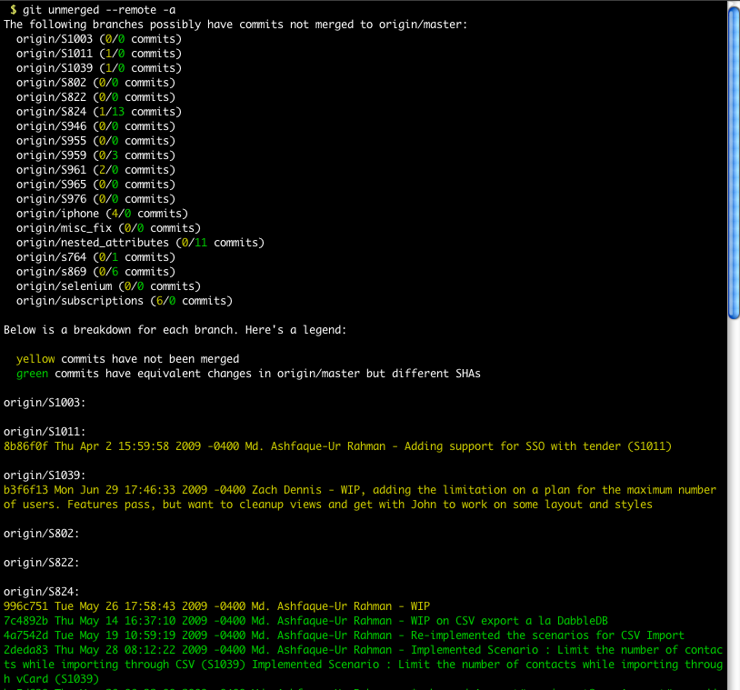The image size is (740, 690).
Task: Click commit hash 2deda83
Action: click(25, 650)
